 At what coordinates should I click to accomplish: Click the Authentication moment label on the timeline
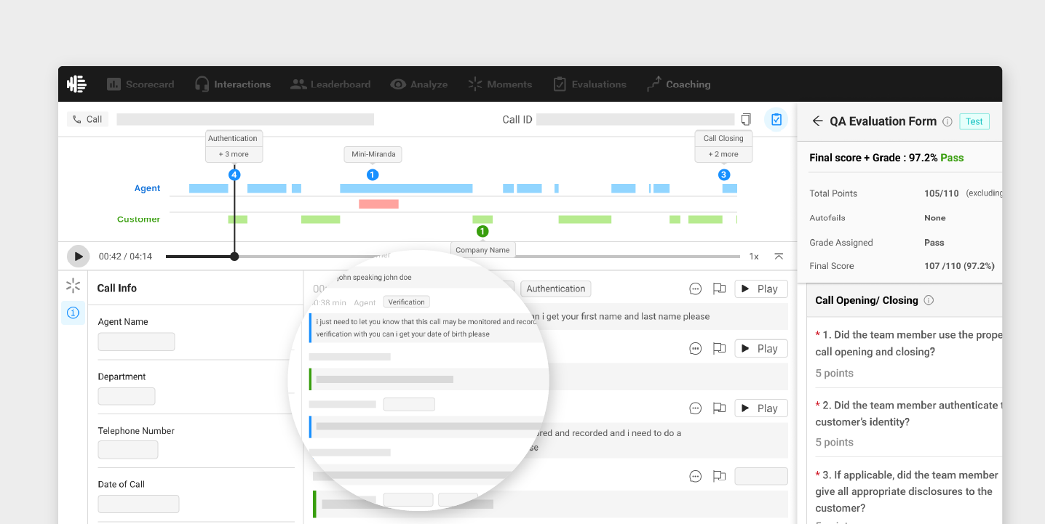(233, 138)
